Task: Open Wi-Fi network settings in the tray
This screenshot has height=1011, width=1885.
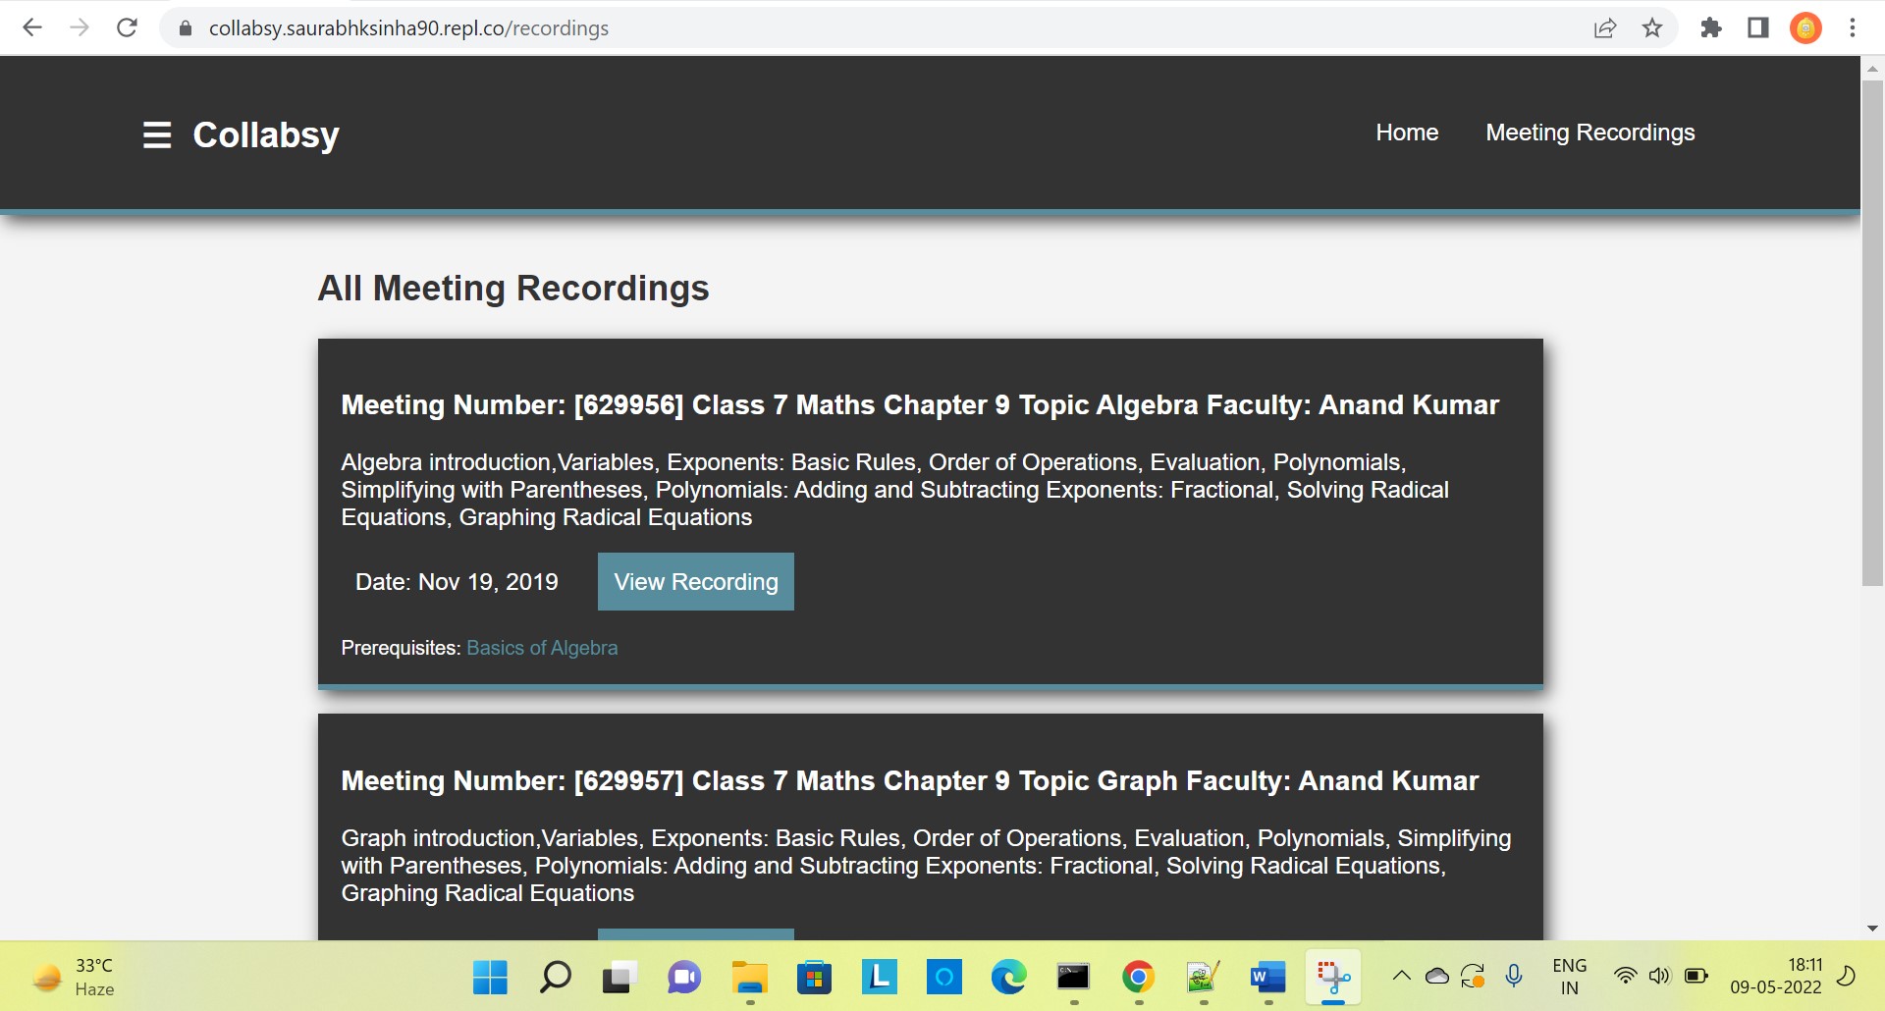Action: point(1626,976)
